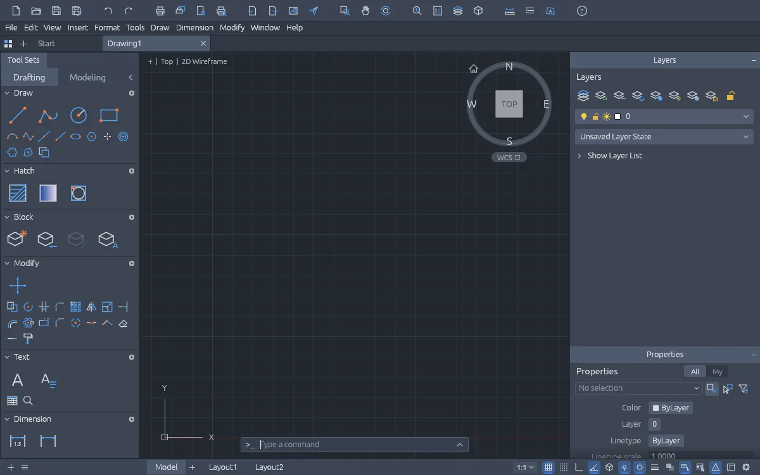Select the Erase tool in Modify
This screenshot has height=475, width=760.
[x=123, y=323]
